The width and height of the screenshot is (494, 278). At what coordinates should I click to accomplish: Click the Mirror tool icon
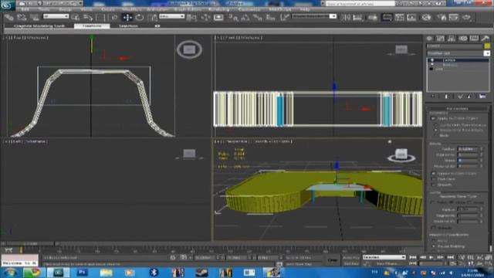345,17
